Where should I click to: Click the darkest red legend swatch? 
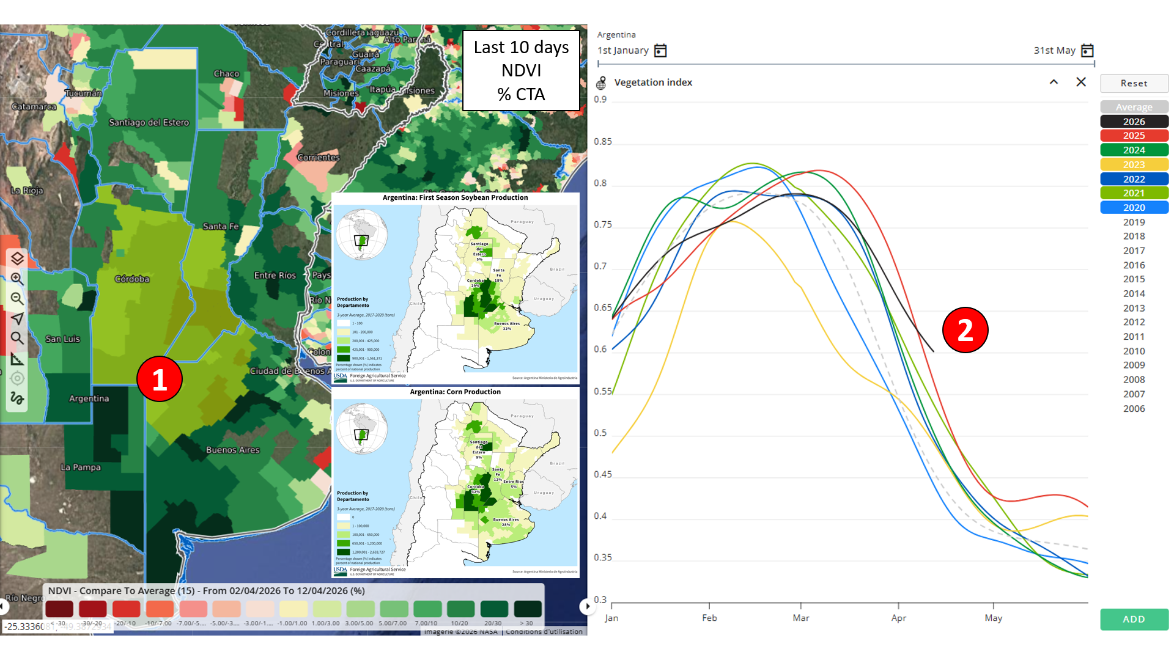point(59,609)
